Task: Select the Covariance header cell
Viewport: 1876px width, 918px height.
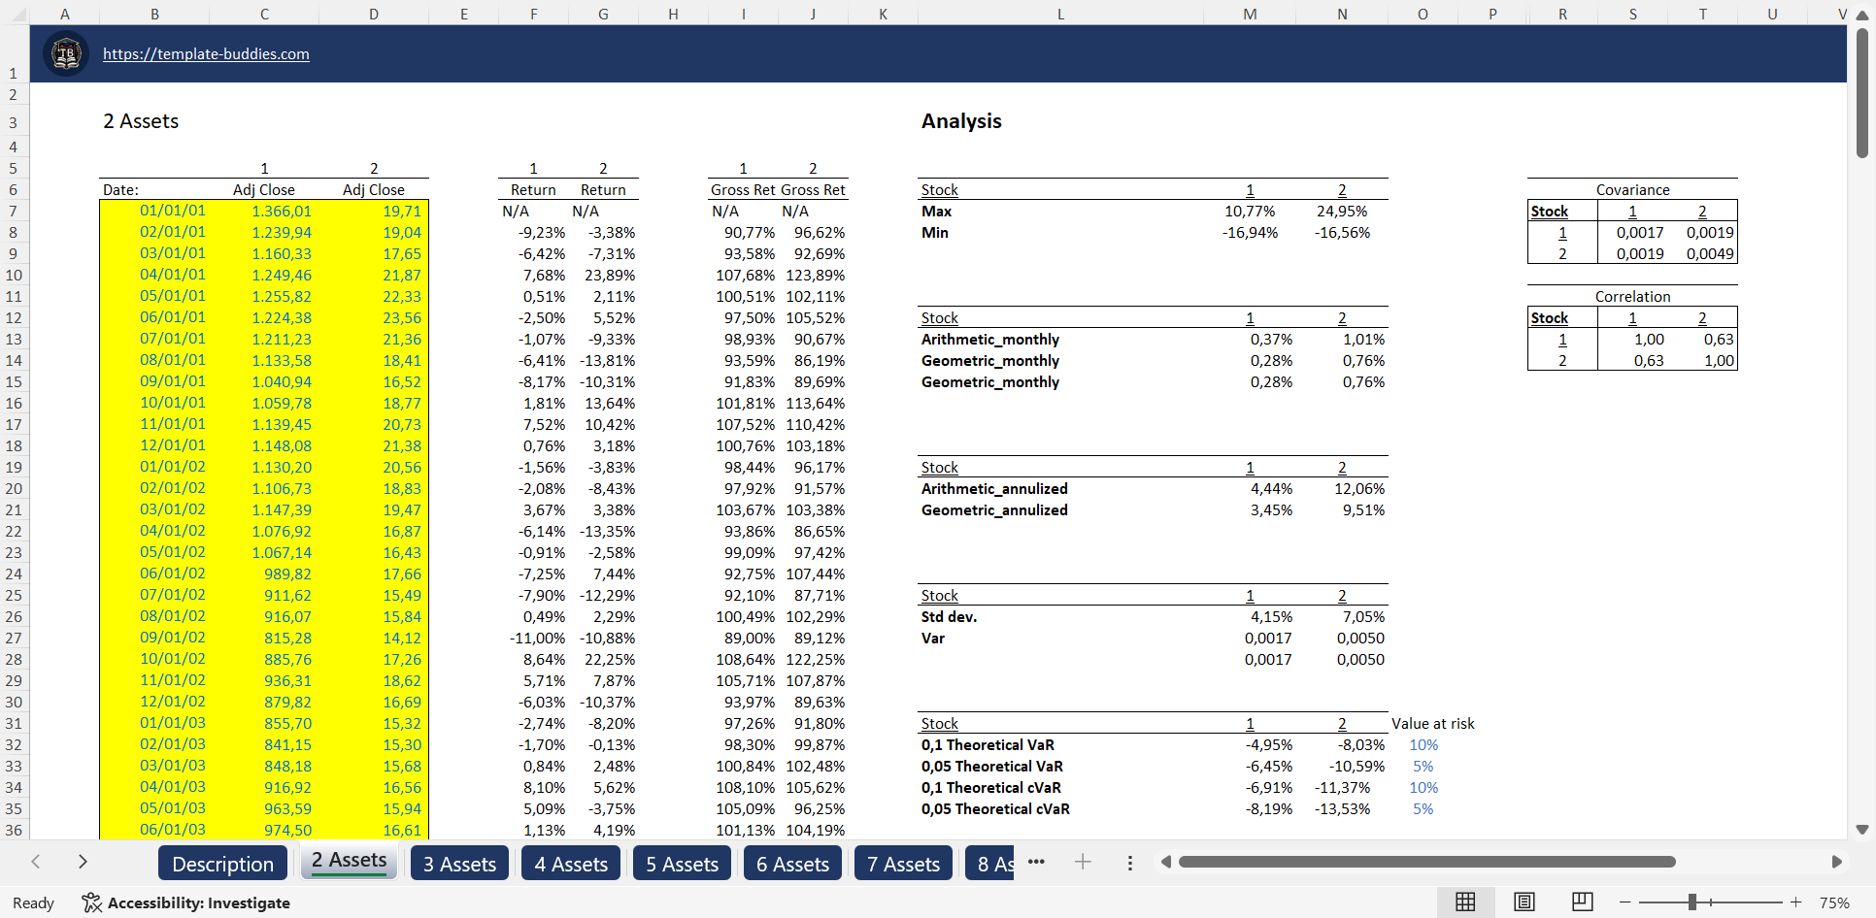Action: click(1632, 189)
